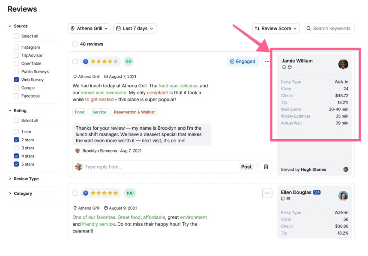Click the email icon under Ellen Douglas
368x256 pixels.
click(288, 199)
